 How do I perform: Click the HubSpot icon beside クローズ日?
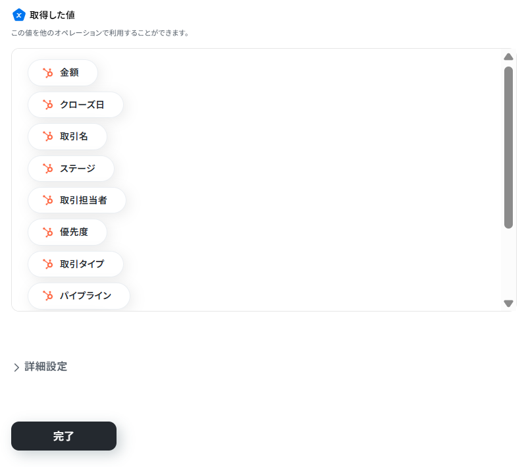pos(47,105)
